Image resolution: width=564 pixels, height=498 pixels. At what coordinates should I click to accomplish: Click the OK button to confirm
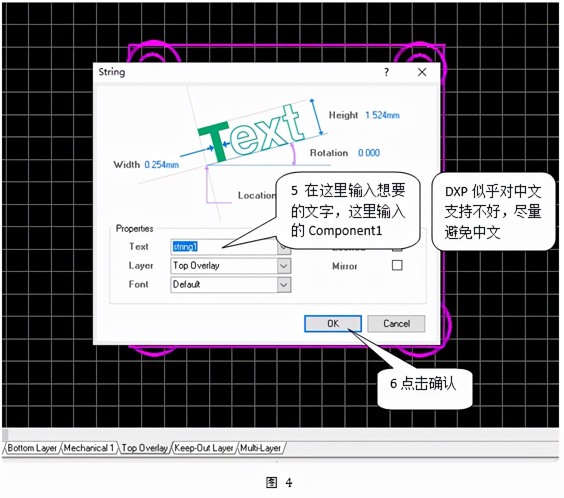coord(332,323)
